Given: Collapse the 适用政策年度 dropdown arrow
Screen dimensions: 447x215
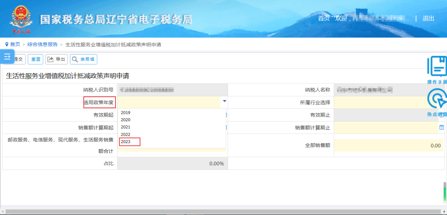Looking at the screenshot, I should (224, 101).
